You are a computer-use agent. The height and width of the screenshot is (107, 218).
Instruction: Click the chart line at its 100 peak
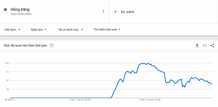click(143, 63)
